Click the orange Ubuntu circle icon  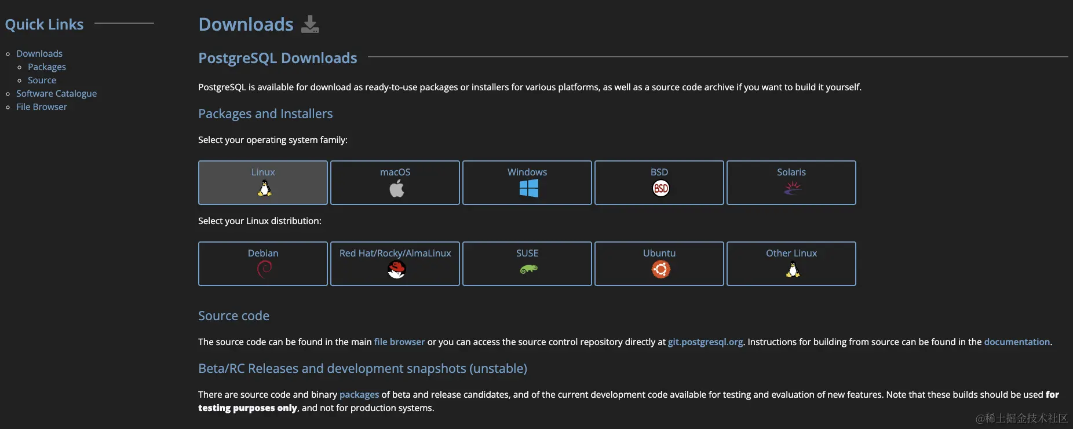(660, 269)
